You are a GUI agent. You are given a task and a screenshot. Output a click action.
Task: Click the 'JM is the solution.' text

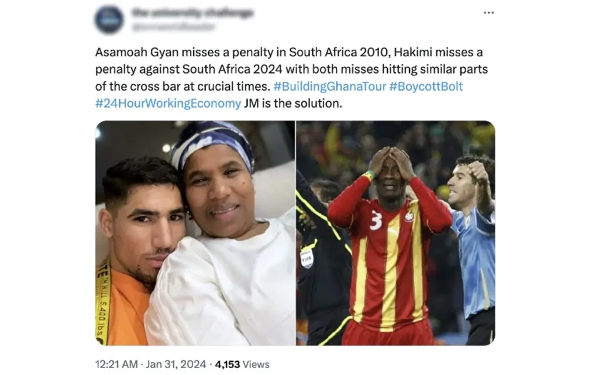[x=293, y=104]
